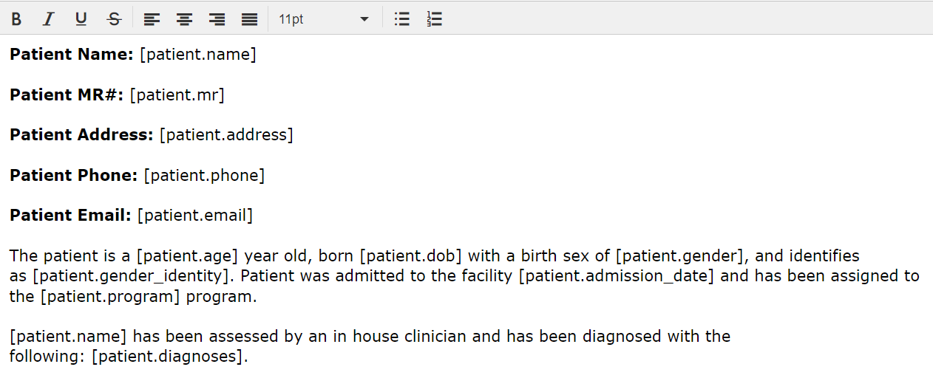Click the [patient.address] placeholder
The height and width of the screenshot is (378, 933).
pyautogui.click(x=226, y=135)
